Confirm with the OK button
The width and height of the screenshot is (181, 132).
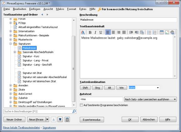[x=130, y=120]
